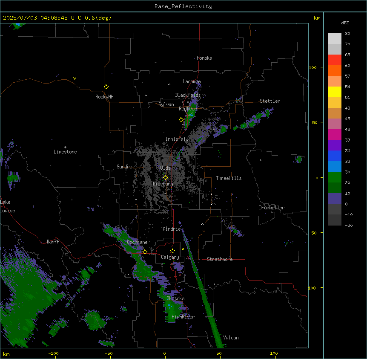
Task: Select the yellow diamond marker between Olds and Didsbury
Action: (165, 177)
